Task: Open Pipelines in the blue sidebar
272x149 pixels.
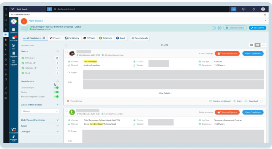Action: 14,63
